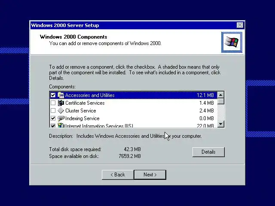Click the 42.3 MB total disk space value

[132, 149]
